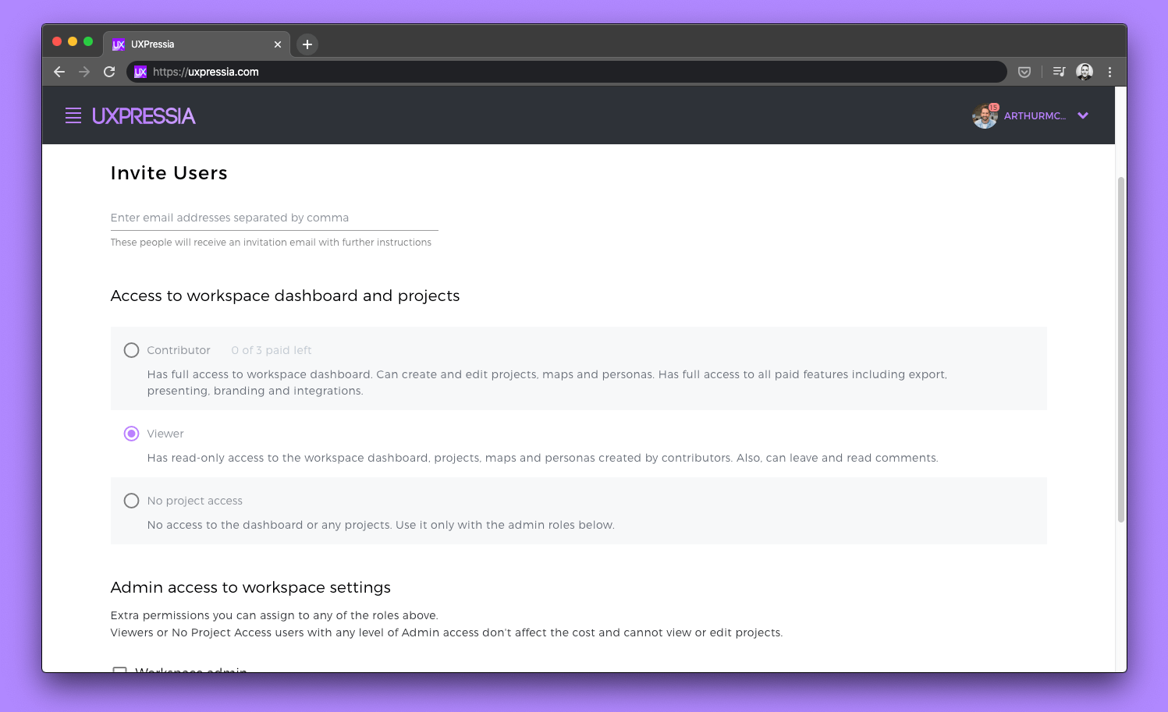Click the 'No project access' label

195,501
